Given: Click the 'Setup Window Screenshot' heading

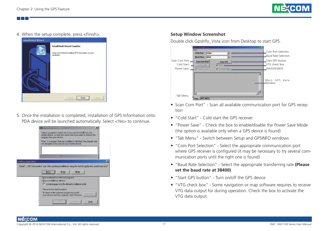Looking at the screenshot, I should point(198,34).
